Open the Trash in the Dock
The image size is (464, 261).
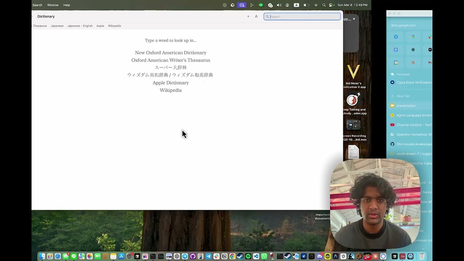click(x=422, y=256)
